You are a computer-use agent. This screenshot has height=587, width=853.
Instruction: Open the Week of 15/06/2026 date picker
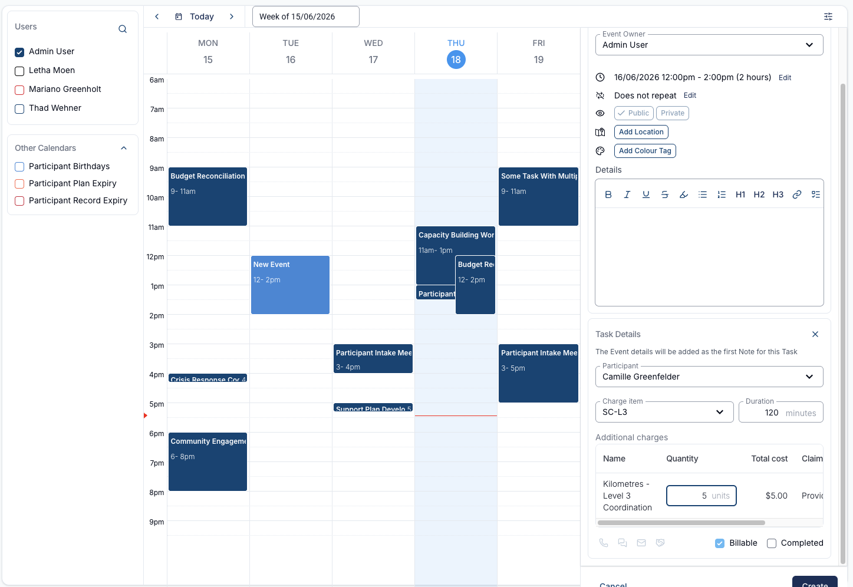305,17
